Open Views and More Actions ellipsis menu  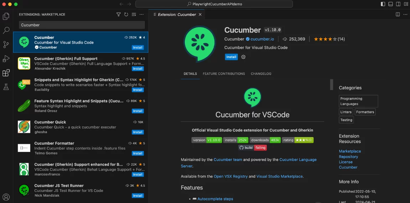point(142,15)
